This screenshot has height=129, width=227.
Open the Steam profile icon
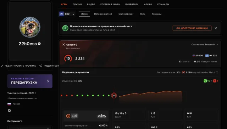pyautogui.click(x=9, y=111)
